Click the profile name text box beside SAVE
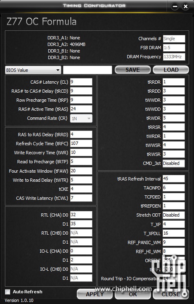The width and height of the screenshot is (194, 304). (x=88, y=70)
